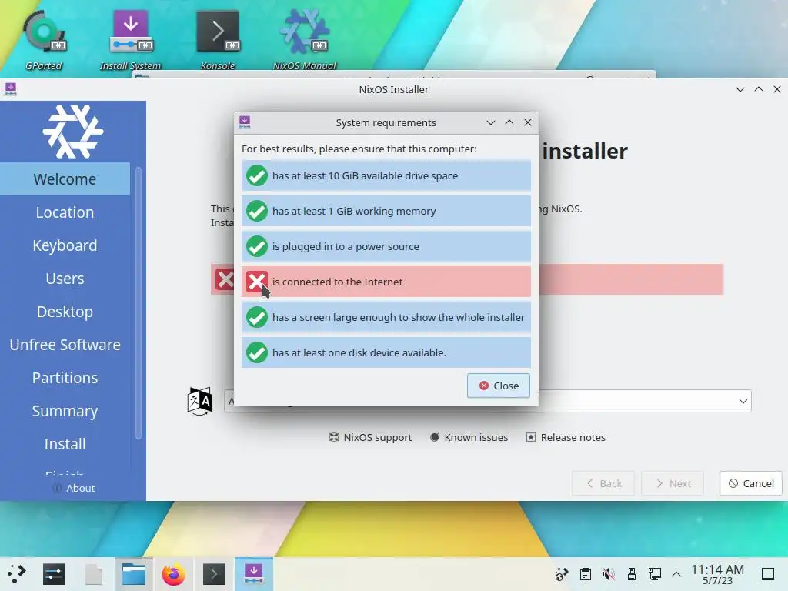Maximize the System requirements dialog
This screenshot has width=788, height=591.
coord(509,122)
